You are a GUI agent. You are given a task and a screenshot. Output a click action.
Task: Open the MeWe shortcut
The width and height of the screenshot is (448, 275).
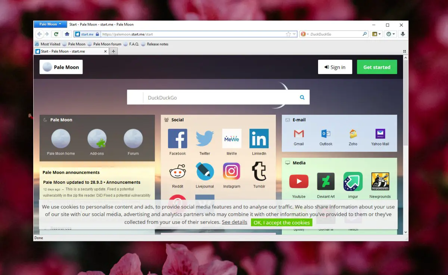point(232,142)
